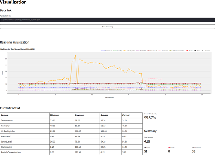
Task: Toggle the Error marker legend entry
Action: pos(197,51)
